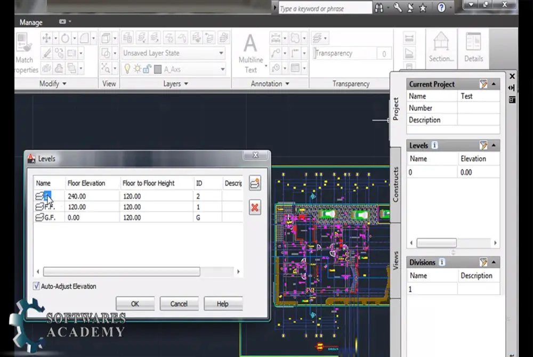The width and height of the screenshot is (533, 357).
Task: Click the keyword search box
Action: [325, 9]
